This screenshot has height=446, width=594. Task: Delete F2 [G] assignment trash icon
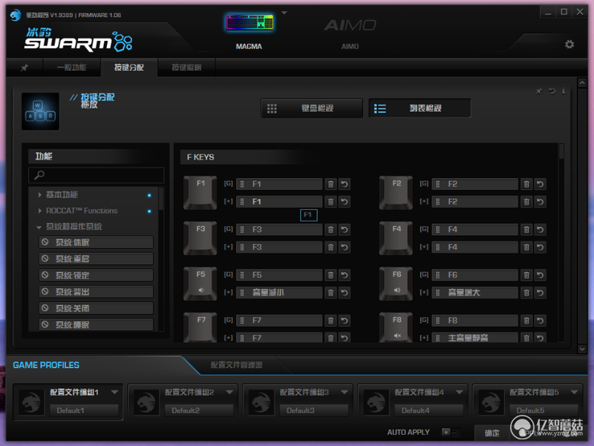point(526,184)
